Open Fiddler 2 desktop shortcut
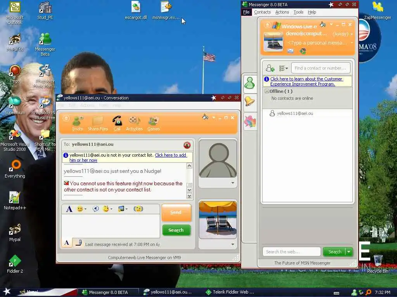 pyautogui.click(x=15, y=264)
